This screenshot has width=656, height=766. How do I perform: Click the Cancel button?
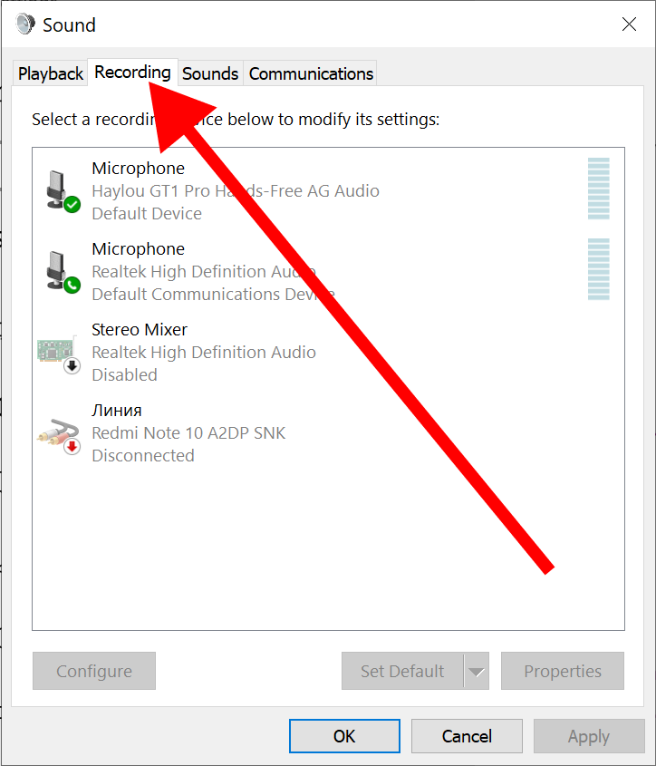pyautogui.click(x=467, y=736)
